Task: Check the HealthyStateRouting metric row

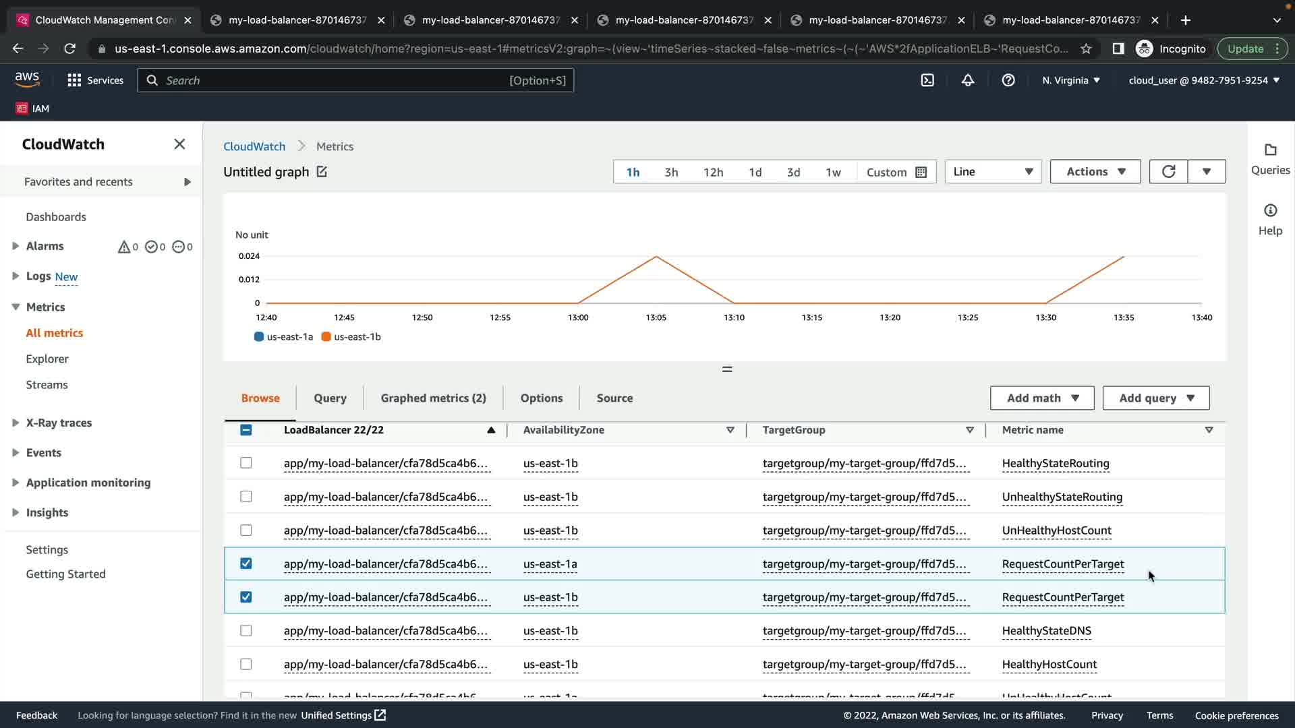Action: 246,463
